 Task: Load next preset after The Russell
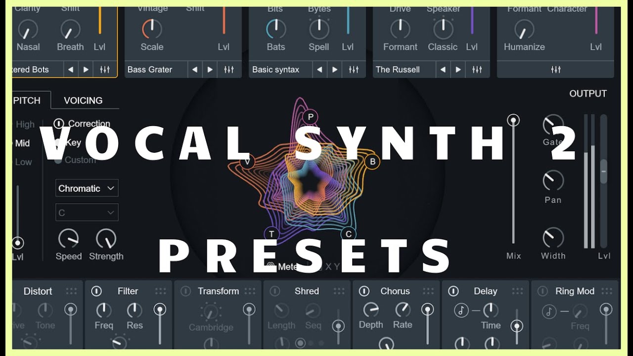(x=458, y=70)
